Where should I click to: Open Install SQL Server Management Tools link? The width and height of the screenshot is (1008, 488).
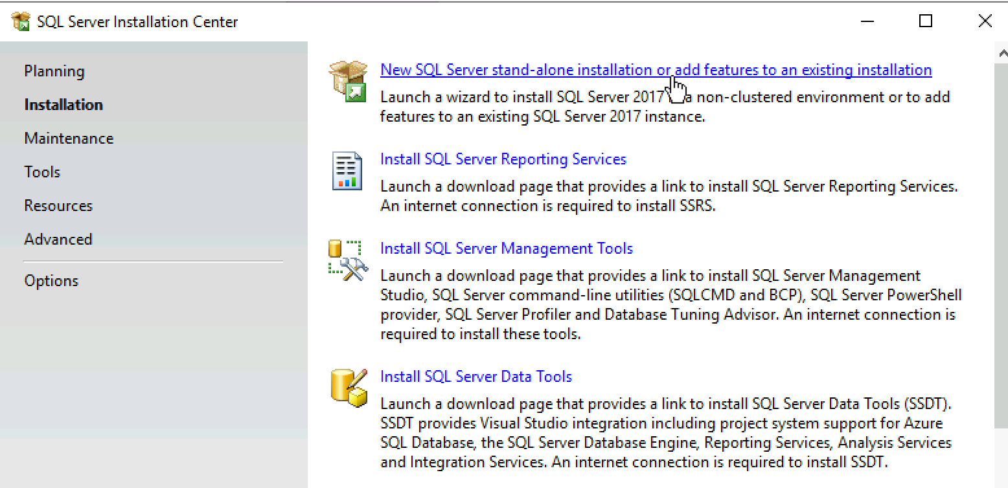[507, 249]
